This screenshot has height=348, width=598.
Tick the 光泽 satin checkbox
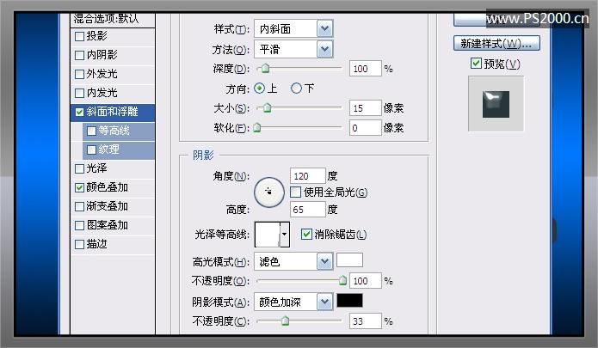79,168
